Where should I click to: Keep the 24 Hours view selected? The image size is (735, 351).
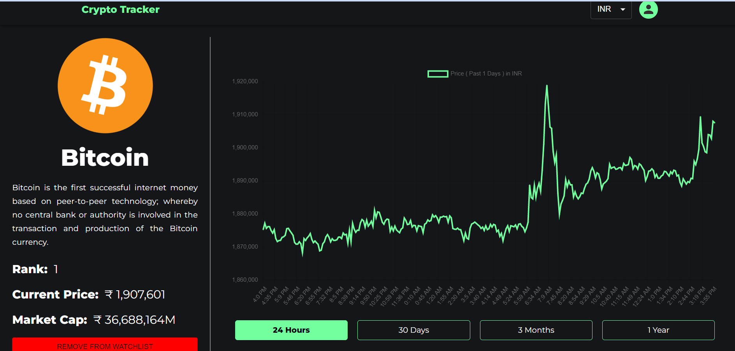click(x=291, y=330)
